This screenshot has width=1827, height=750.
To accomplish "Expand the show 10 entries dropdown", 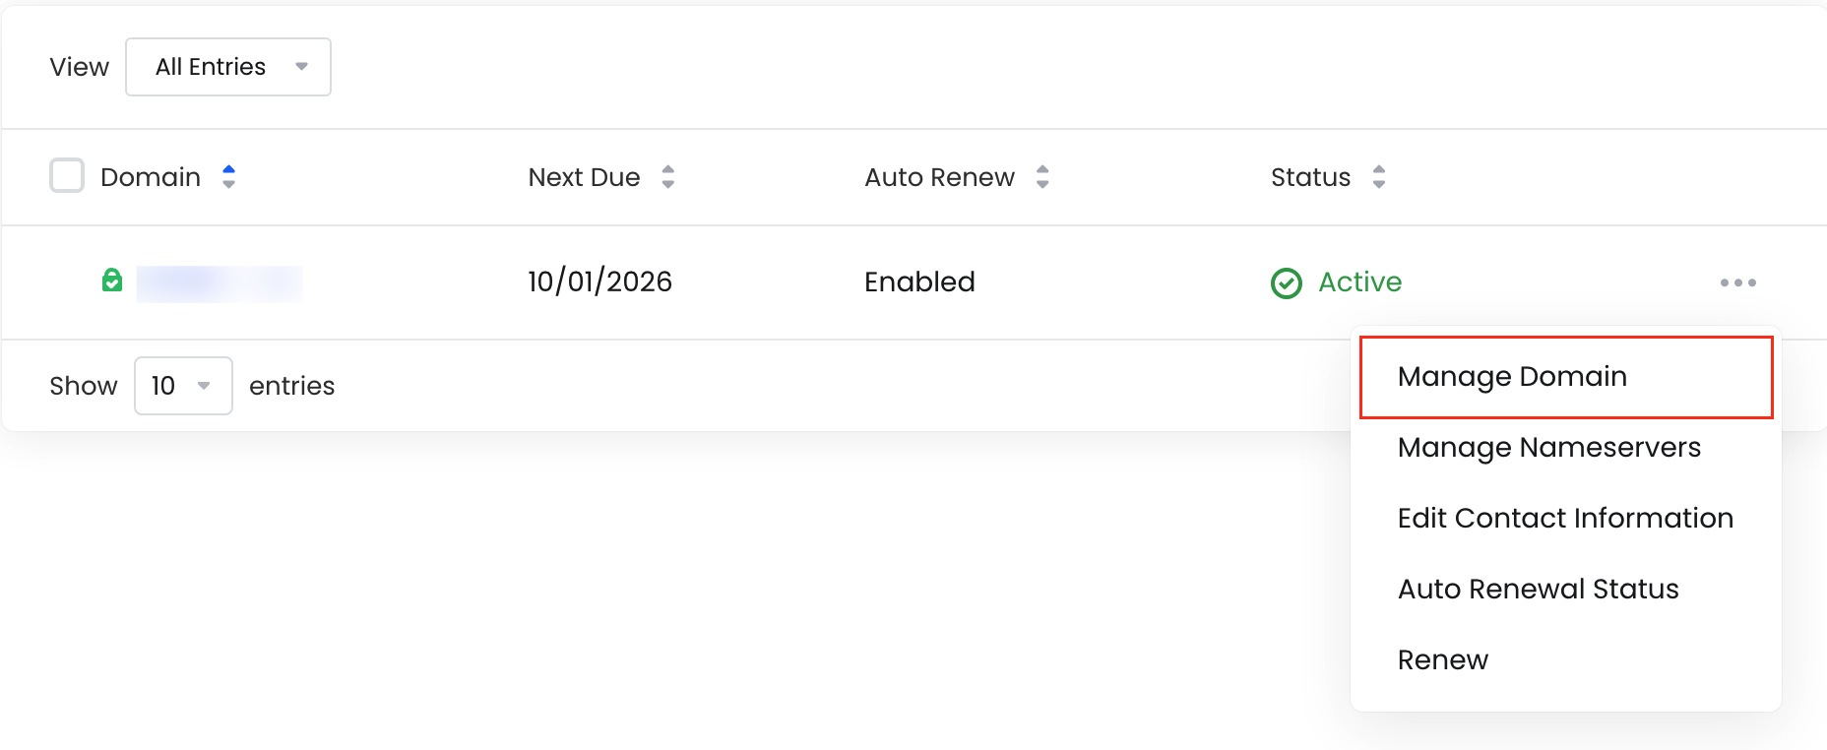I will (x=183, y=386).
